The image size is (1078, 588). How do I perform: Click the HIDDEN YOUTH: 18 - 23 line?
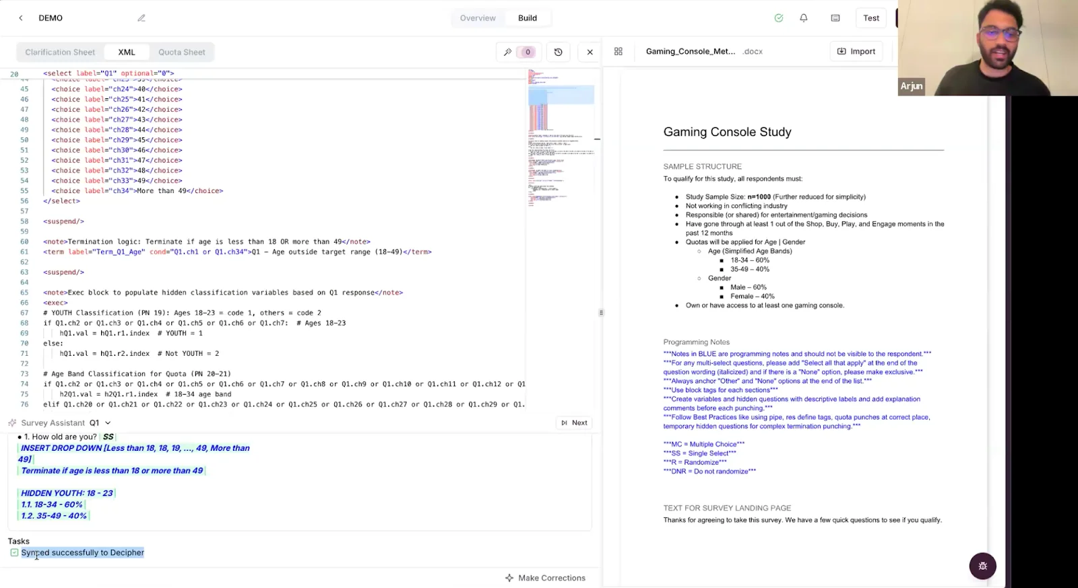click(x=67, y=493)
